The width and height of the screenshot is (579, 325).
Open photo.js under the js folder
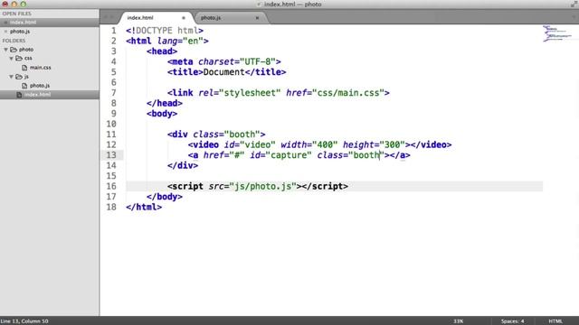click(x=40, y=86)
